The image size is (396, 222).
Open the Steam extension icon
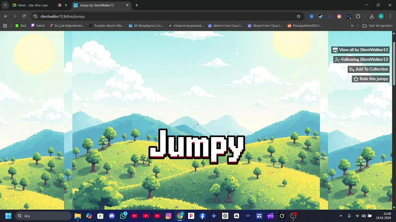click(321, 16)
